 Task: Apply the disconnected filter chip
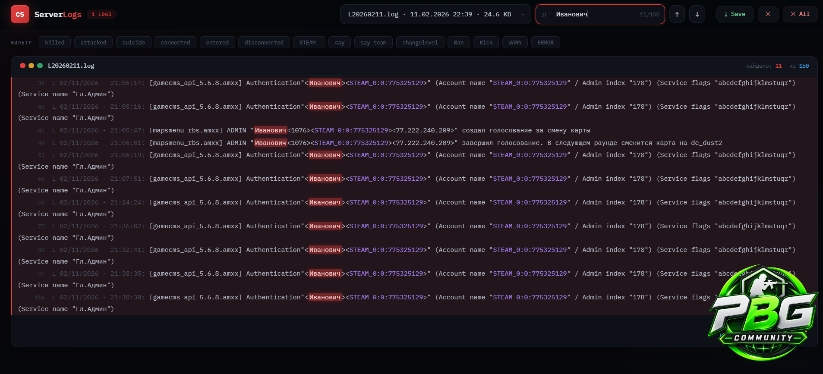click(x=264, y=42)
